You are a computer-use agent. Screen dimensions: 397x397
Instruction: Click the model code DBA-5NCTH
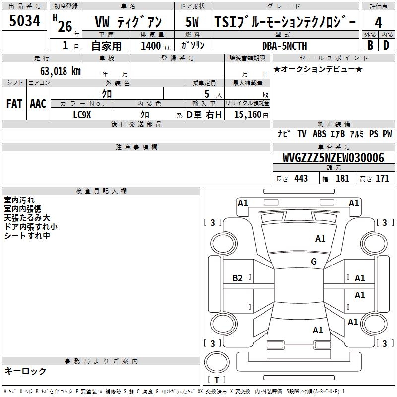coord(284,46)
